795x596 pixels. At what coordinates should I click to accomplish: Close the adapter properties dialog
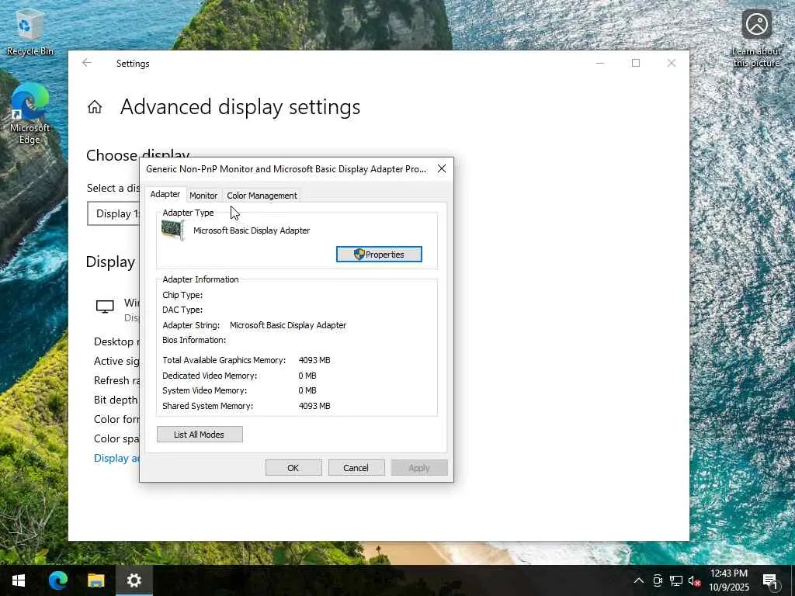442,168
